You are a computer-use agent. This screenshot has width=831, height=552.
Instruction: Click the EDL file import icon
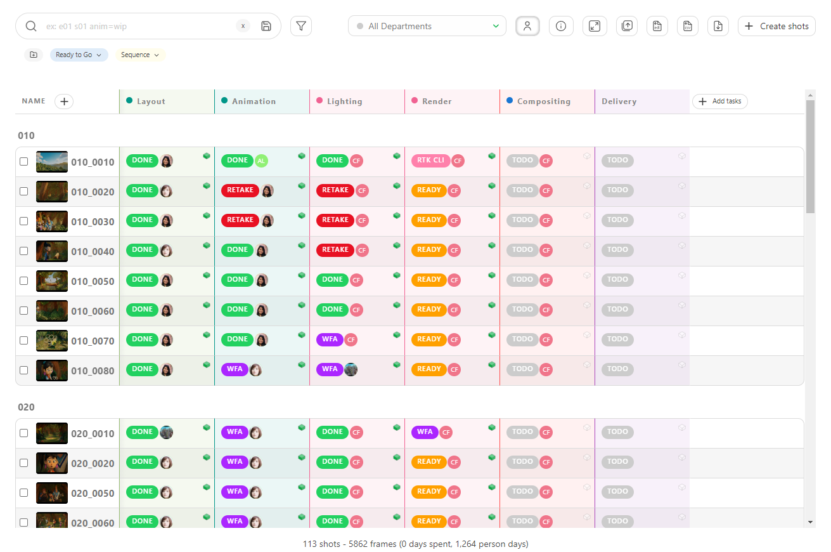coord(657,26)
